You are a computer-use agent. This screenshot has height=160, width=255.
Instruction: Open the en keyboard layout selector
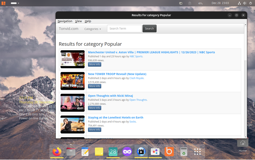[201, 3]
